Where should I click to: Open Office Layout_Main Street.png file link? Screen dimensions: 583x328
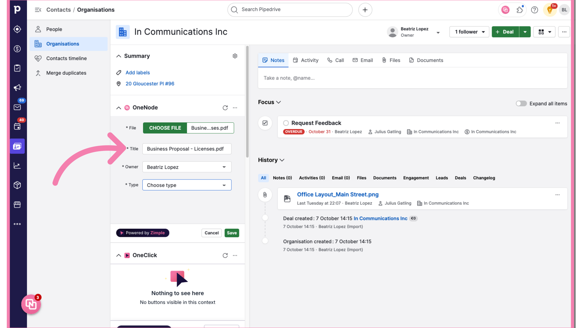338,194
